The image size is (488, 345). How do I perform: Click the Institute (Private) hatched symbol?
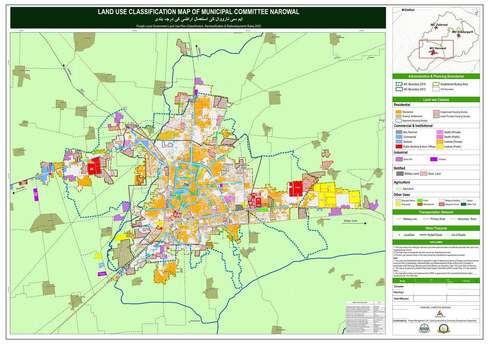click(x=439, y=142)
